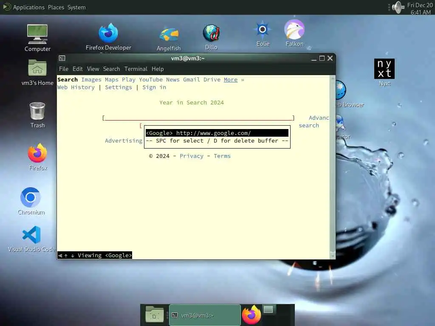Open the Settings link on Google page
This screenshot has height=326, width=435.
click(119, 87)
